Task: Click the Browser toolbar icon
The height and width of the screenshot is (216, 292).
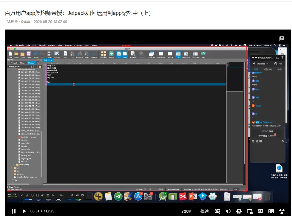Action: pyautogui.click(x=133, y=55)
